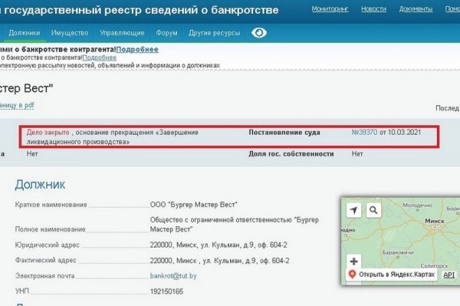Open the Должники tab

tap(24, 32)
